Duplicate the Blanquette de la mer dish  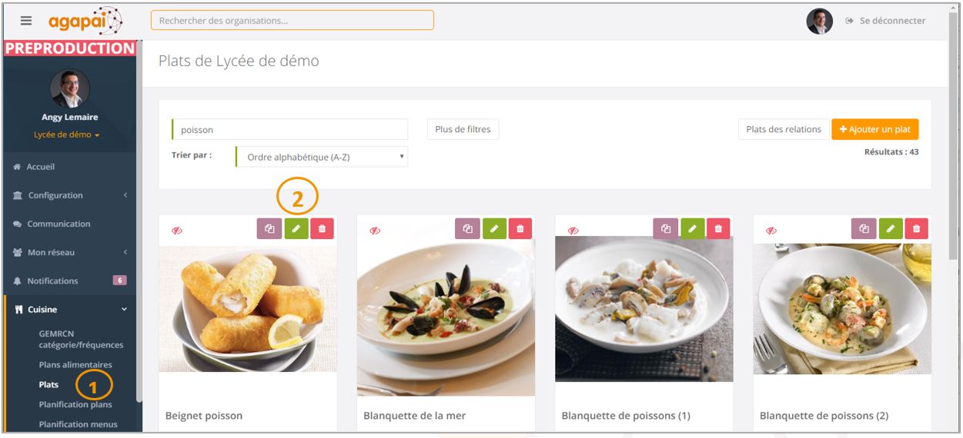468,228
